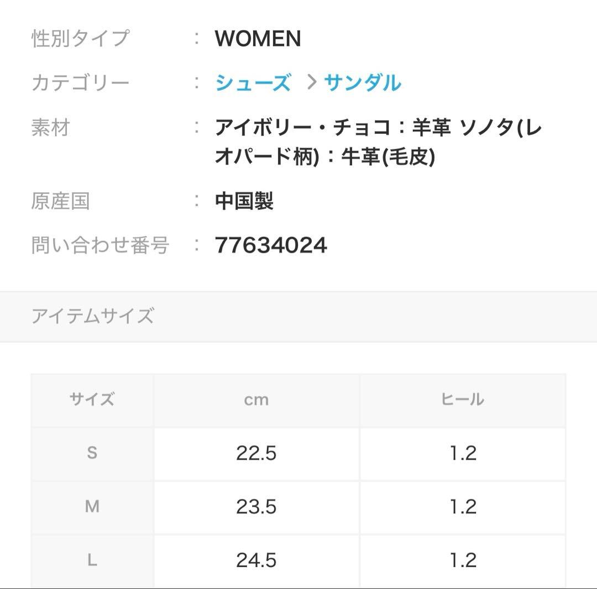Click the 問い合わせ番号 field label
The width and height of the screenshot is (597, 589).
click(100, 245)
